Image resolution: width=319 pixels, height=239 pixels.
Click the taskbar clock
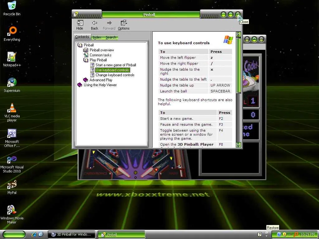pos(307,234)
